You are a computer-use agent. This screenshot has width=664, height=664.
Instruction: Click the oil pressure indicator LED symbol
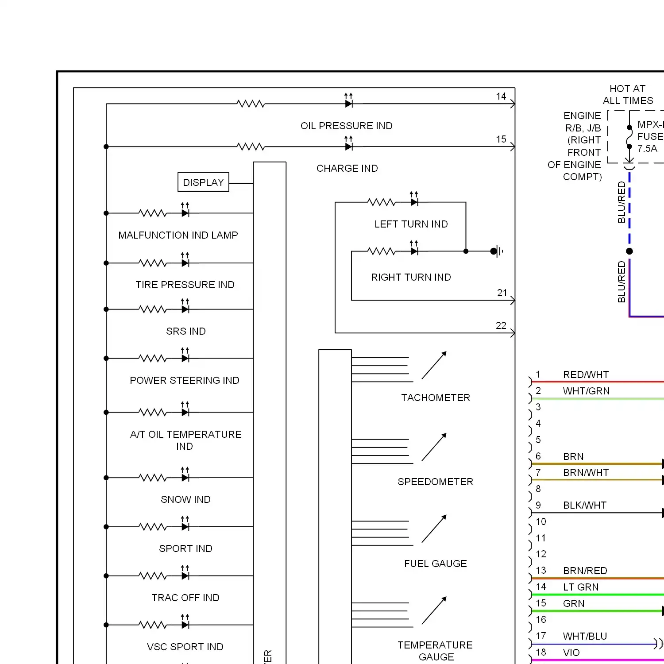349,100
